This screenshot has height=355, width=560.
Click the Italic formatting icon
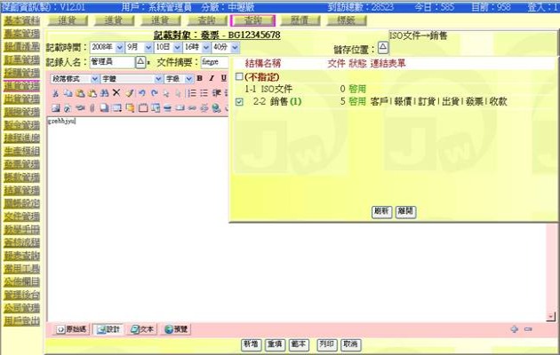click(x=212, y=79)
